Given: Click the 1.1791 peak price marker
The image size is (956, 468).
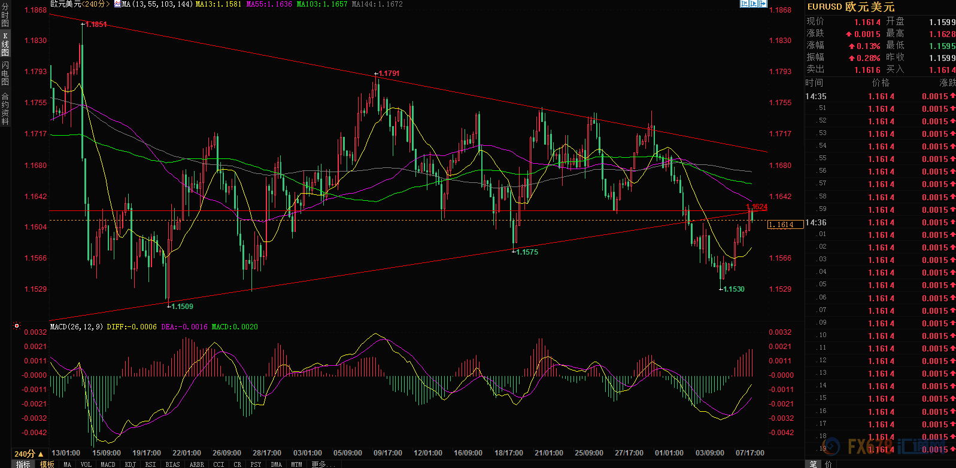Looking at the screenshot, I should (x=389, y=74).
